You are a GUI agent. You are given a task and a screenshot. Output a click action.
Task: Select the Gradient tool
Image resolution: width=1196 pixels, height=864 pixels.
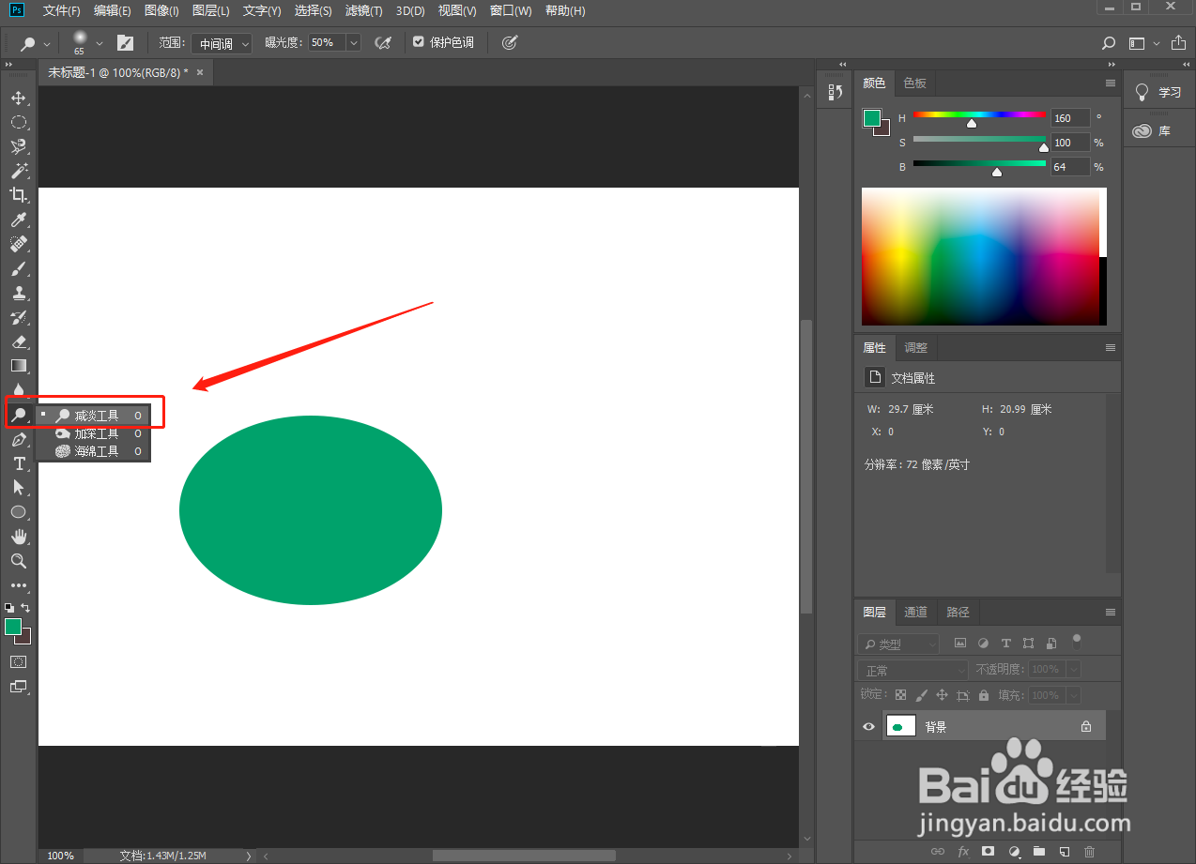[x=18, y=366]
